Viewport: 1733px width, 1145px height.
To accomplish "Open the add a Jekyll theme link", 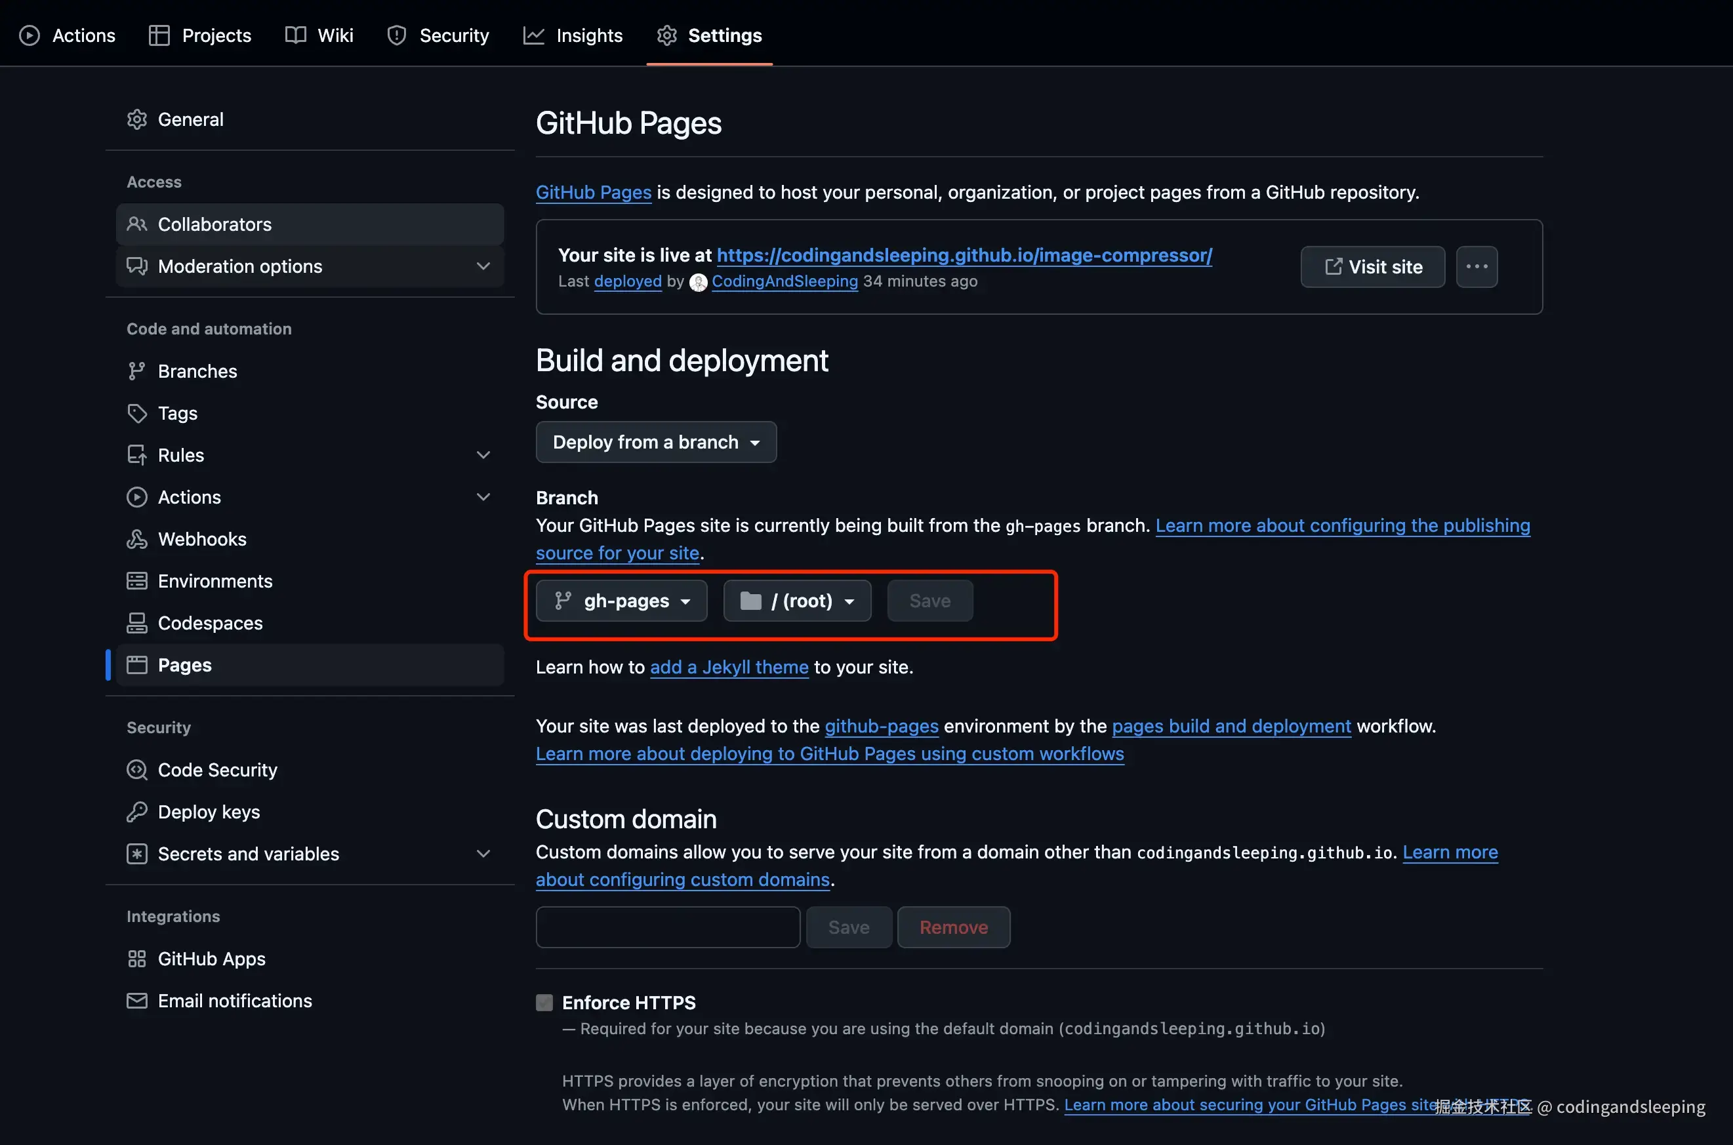I will [729, 667].
